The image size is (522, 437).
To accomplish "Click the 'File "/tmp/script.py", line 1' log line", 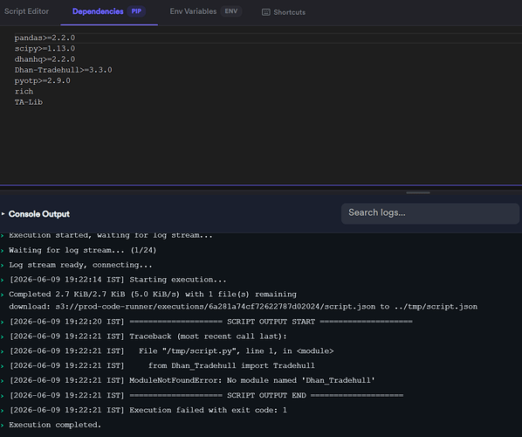I will coord(171,351).
